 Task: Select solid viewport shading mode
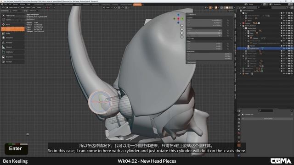(227, 8)
